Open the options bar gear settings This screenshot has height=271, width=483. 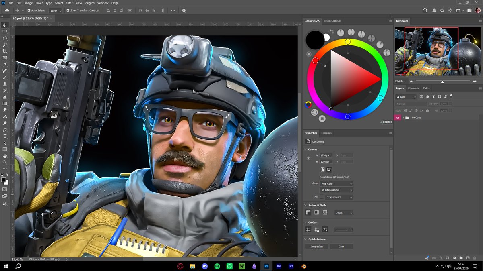click(x=184, y=10)
